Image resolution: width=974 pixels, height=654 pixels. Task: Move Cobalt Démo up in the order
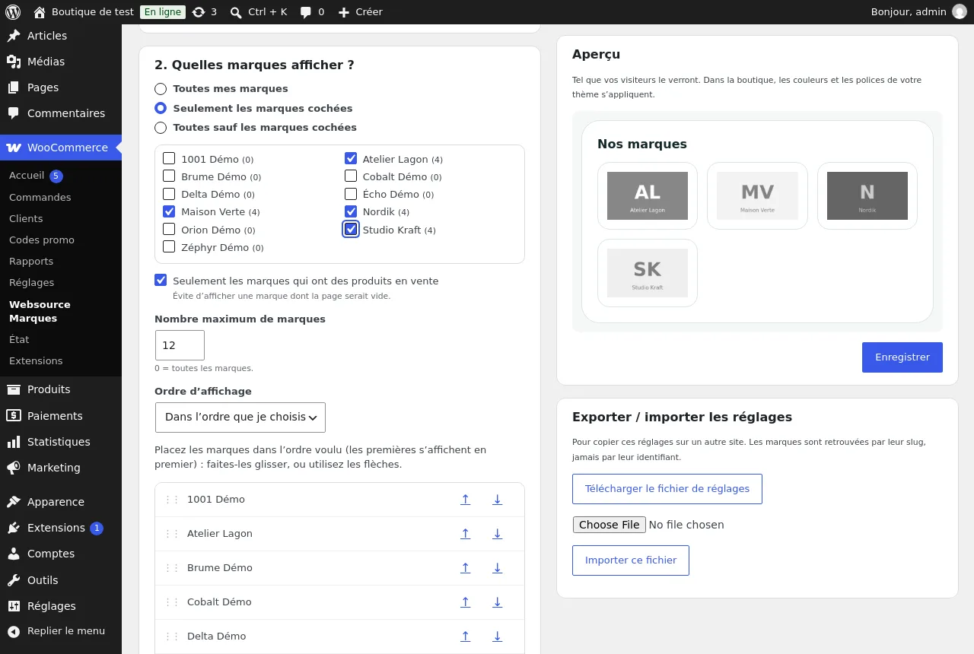(x=466, y=602)
